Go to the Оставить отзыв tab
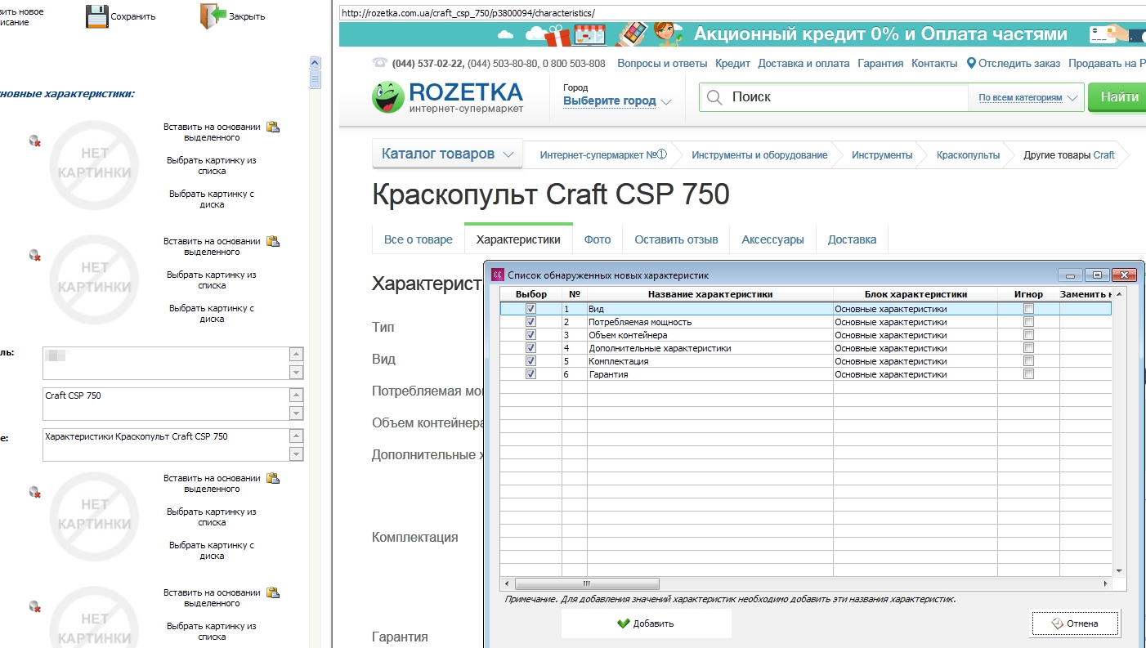Image resolution: width=1146 pixels, height=648 pixels. (676, 239)
